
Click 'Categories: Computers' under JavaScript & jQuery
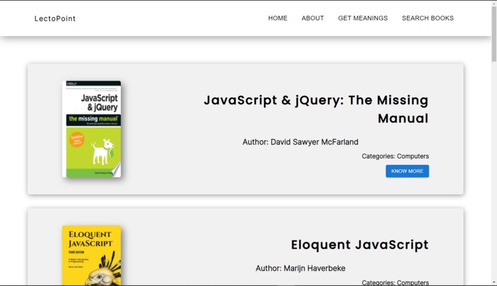tap(395, 156)
